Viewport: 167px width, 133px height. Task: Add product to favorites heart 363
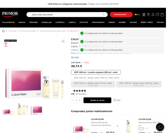[115, 100]
